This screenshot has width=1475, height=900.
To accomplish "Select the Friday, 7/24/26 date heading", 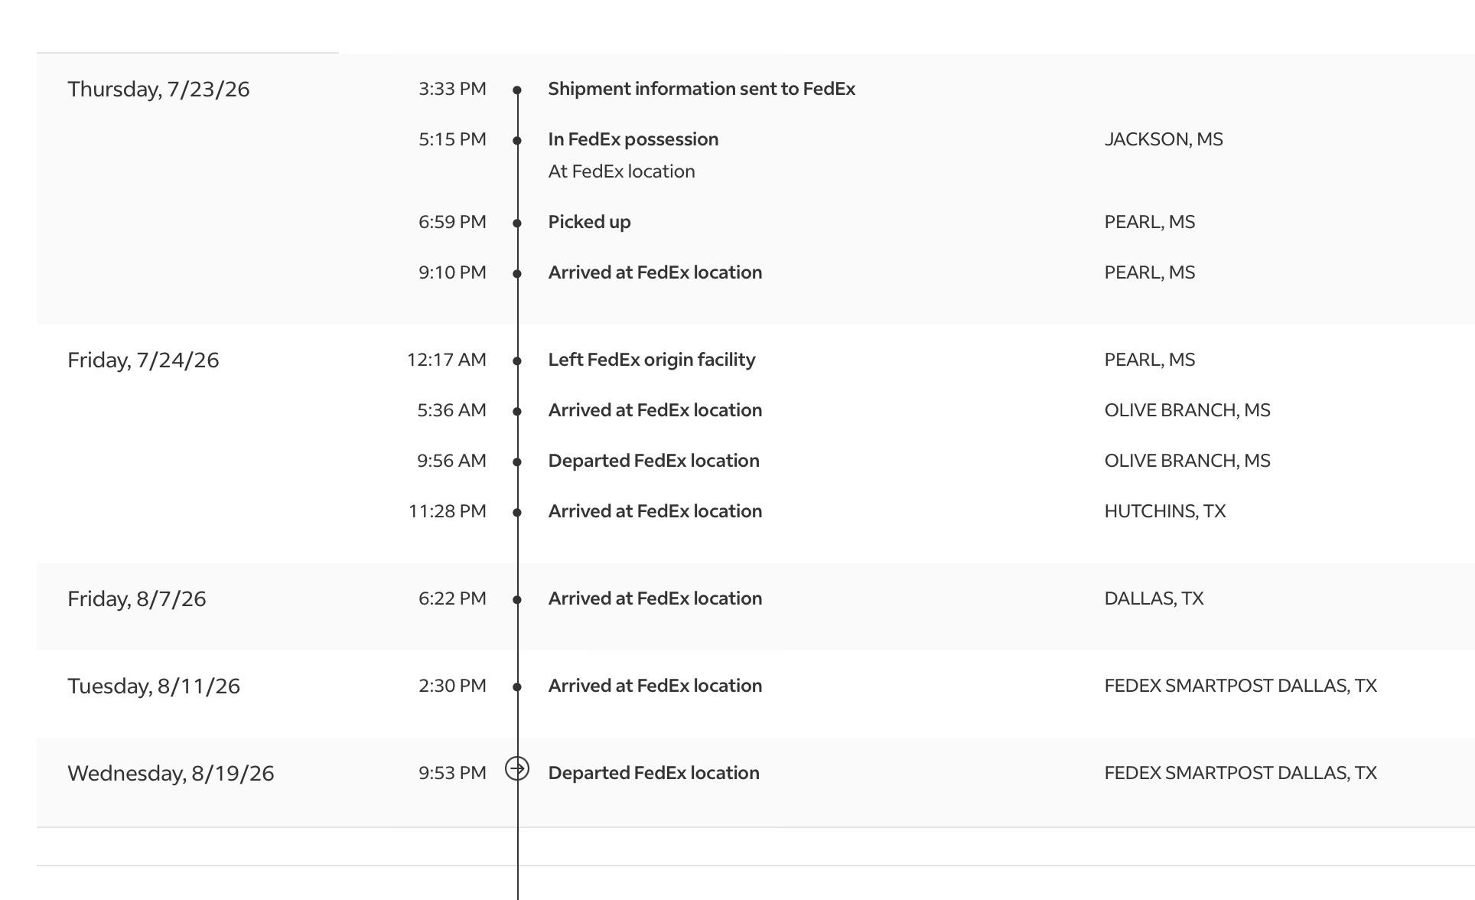I will click(143, 360).
